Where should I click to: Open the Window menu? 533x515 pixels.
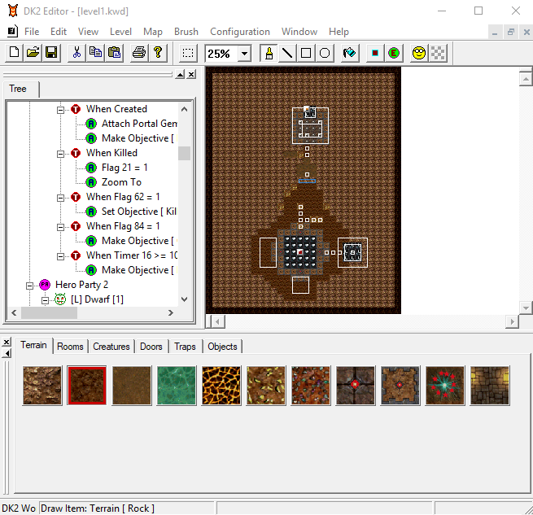299,32
